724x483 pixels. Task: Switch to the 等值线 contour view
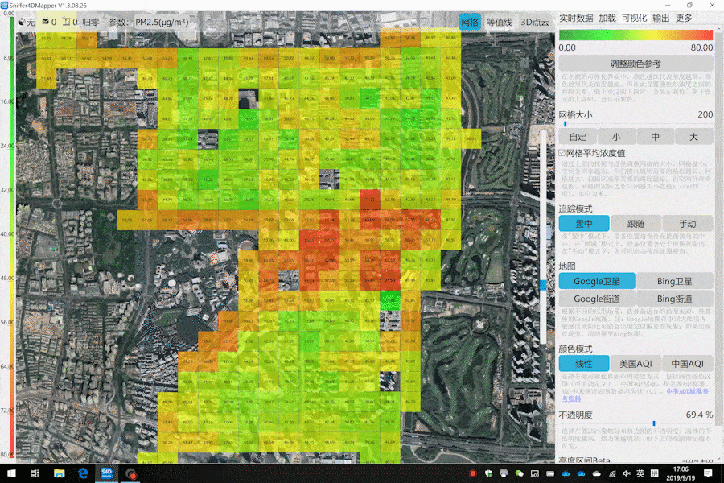click(499, 23)
